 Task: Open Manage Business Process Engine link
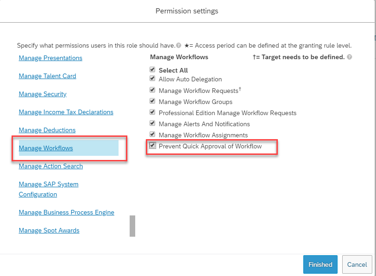tap(66, 212)
